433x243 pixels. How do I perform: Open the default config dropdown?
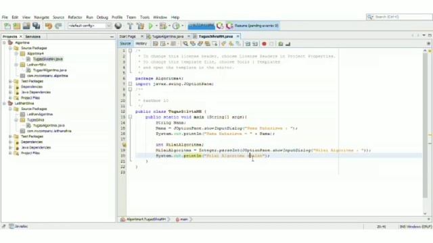pyautogui.click(x=109, y=26)
